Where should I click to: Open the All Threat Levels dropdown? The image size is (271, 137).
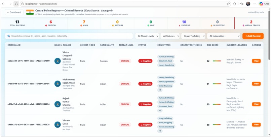(147, 36)
